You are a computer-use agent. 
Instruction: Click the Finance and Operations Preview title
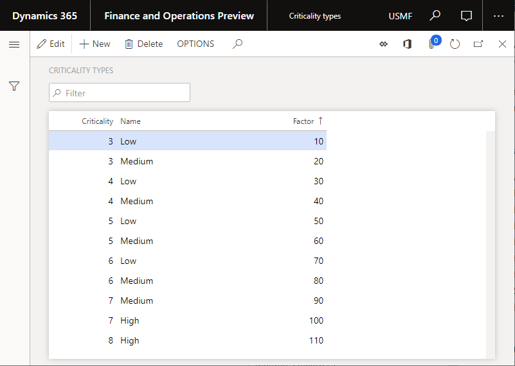tap(179, 16)
